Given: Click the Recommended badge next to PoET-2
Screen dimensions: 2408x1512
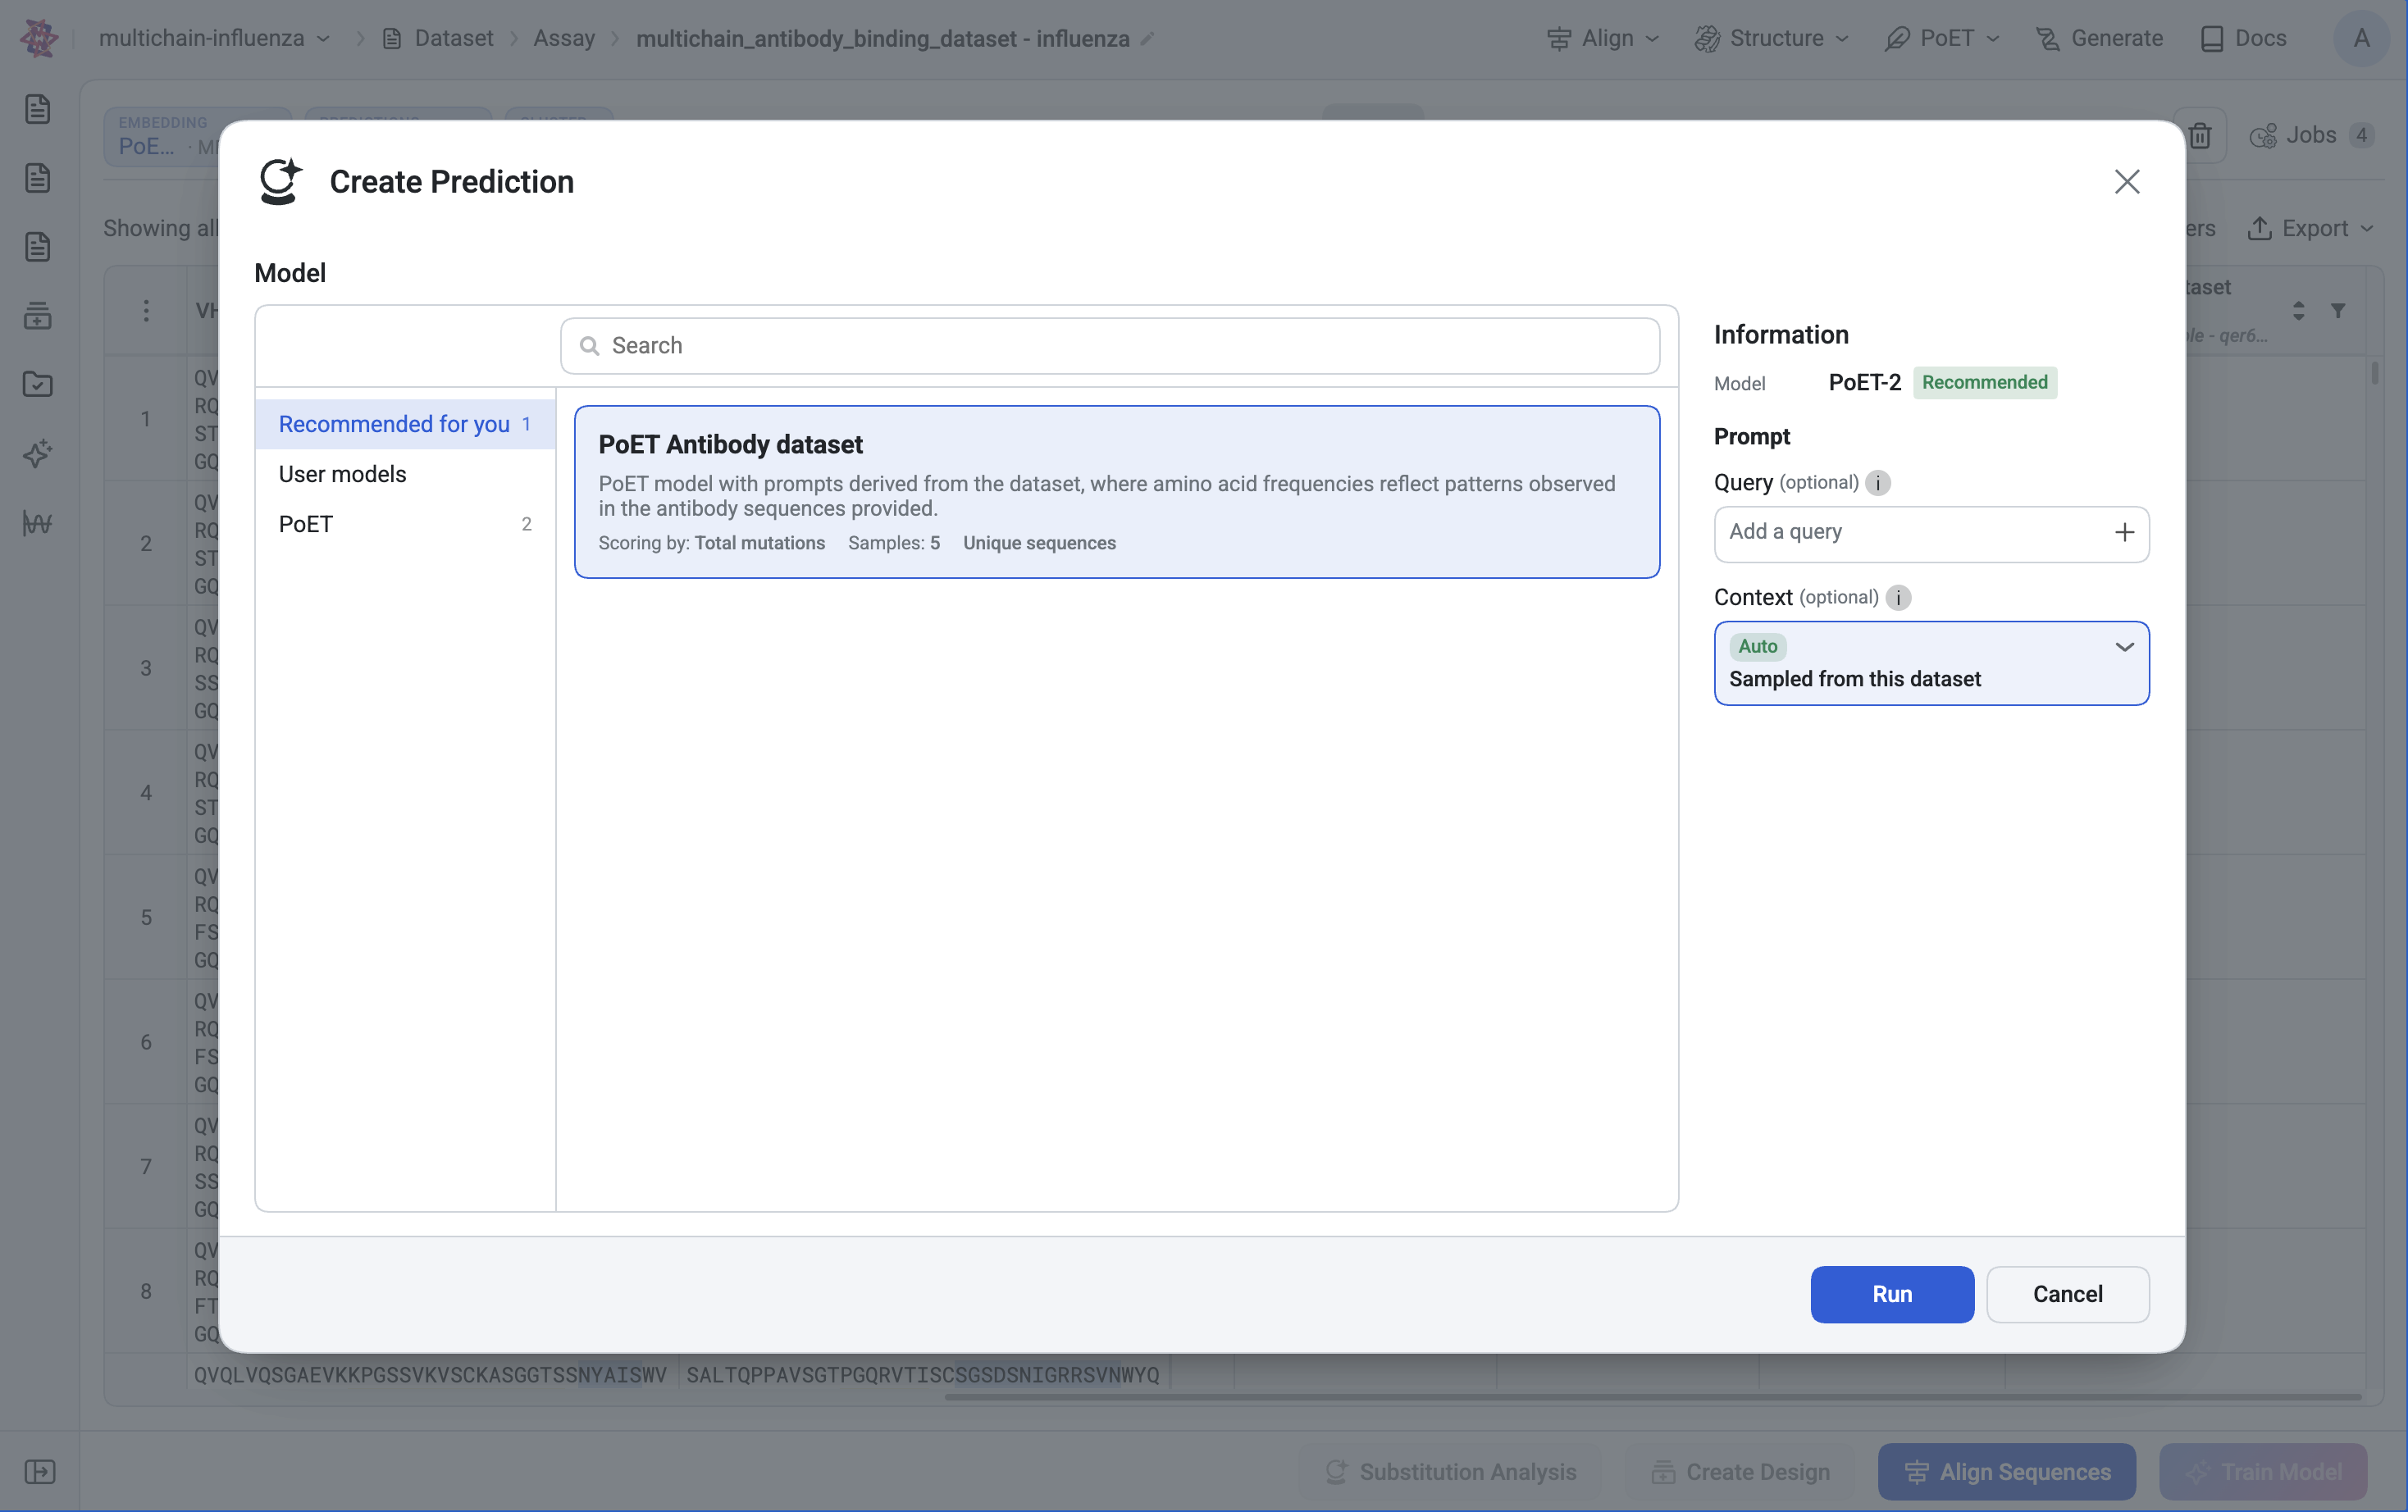Looking at the screenshot, I should click(x=1984, y=383).
